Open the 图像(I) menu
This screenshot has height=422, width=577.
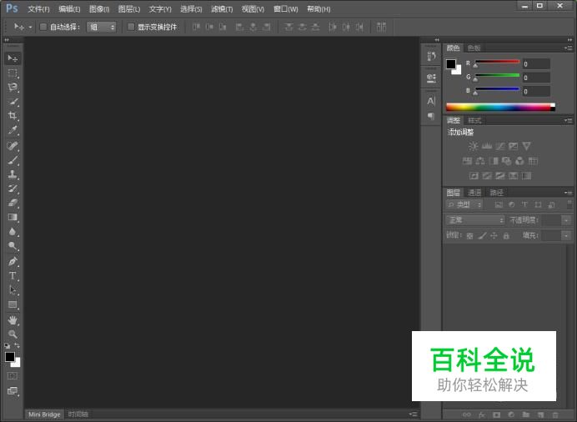click(x=99, y=9)
